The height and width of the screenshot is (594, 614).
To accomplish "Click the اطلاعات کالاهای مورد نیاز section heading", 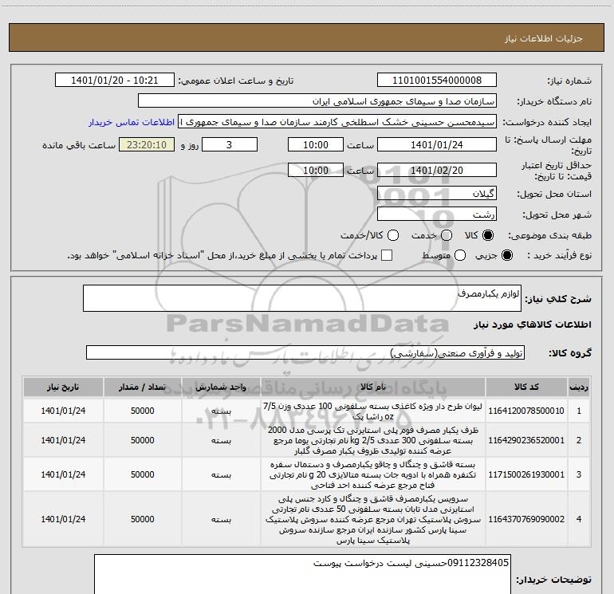I will tap(533, 325).
